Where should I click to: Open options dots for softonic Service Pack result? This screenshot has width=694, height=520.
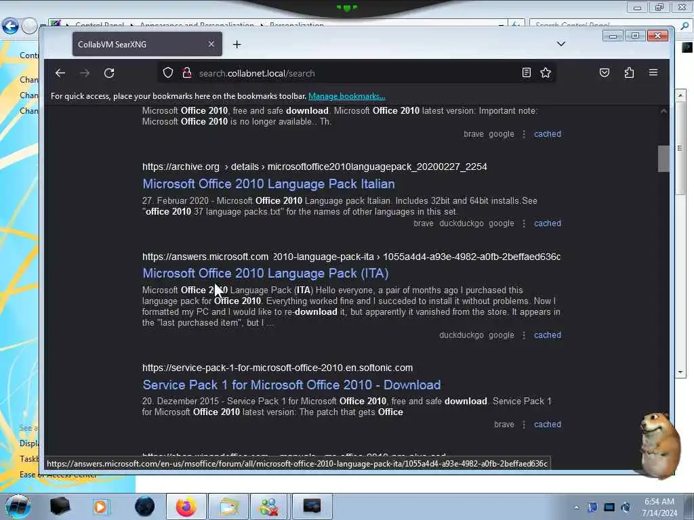tap(524, 424)
